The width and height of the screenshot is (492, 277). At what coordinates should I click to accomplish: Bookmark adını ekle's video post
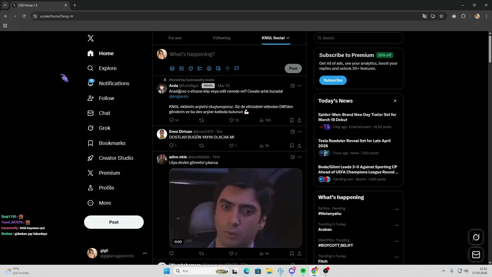click(292, 254)
